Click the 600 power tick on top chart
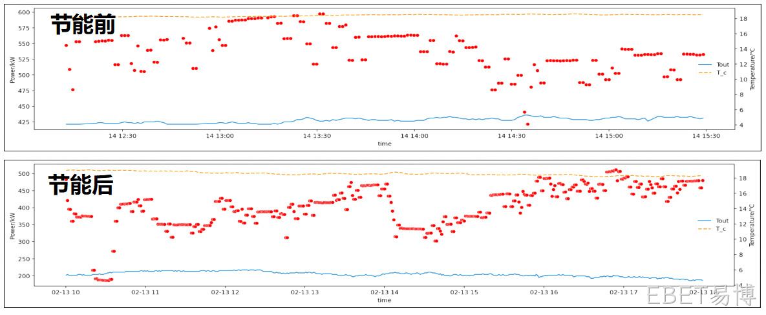The height and width of the screenshot is (315, 766). coord(25,12)
